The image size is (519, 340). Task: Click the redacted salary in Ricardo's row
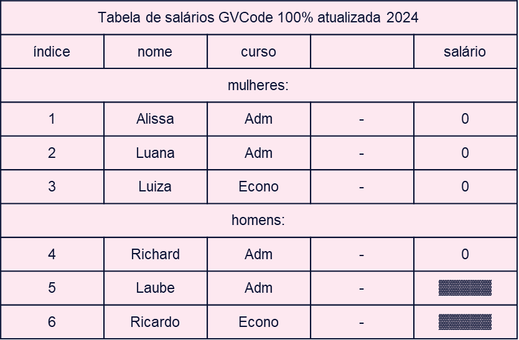[465, 322]
